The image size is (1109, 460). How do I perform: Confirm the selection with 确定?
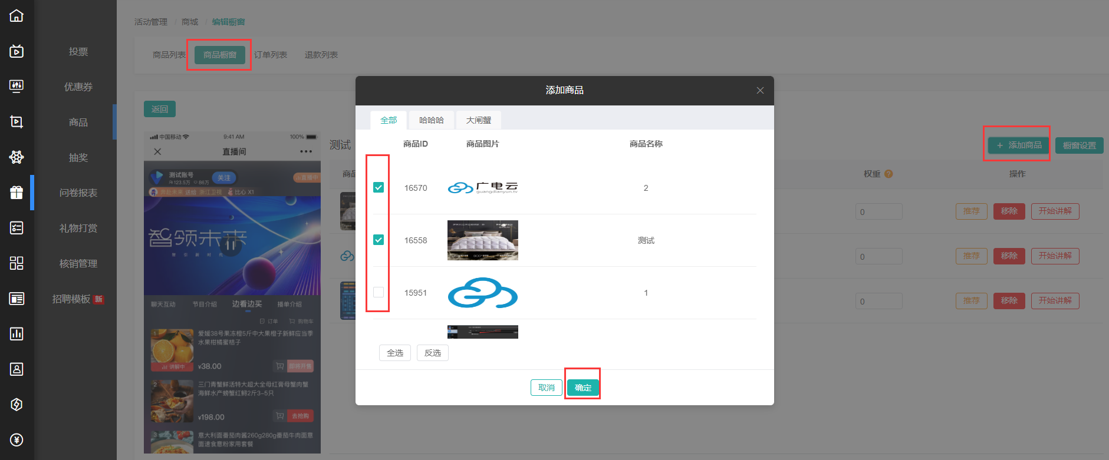pyautogui.click(x=583, y=388)
